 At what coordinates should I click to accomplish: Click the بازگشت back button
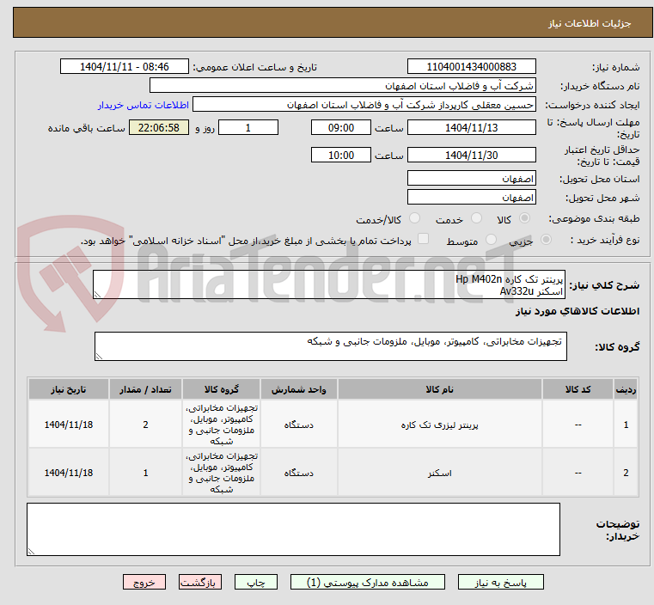tap(200, 582)
